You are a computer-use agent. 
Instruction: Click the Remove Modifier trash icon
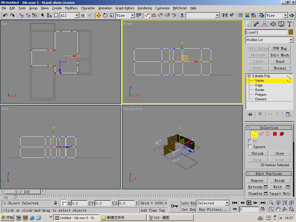point(277,114)
